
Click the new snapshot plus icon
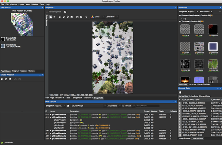(65, 12)
